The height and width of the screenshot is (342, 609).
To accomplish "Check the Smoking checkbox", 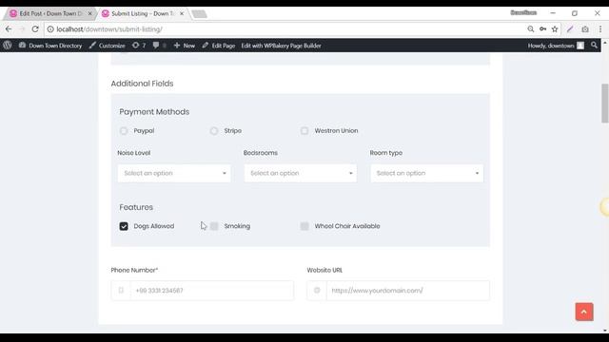I will coord(214,226).
